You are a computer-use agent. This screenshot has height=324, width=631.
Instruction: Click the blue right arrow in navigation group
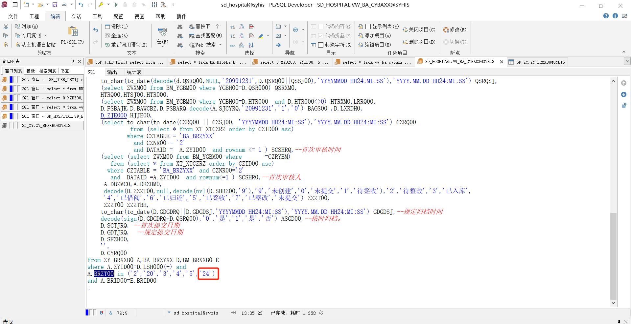tap(278, 45)
